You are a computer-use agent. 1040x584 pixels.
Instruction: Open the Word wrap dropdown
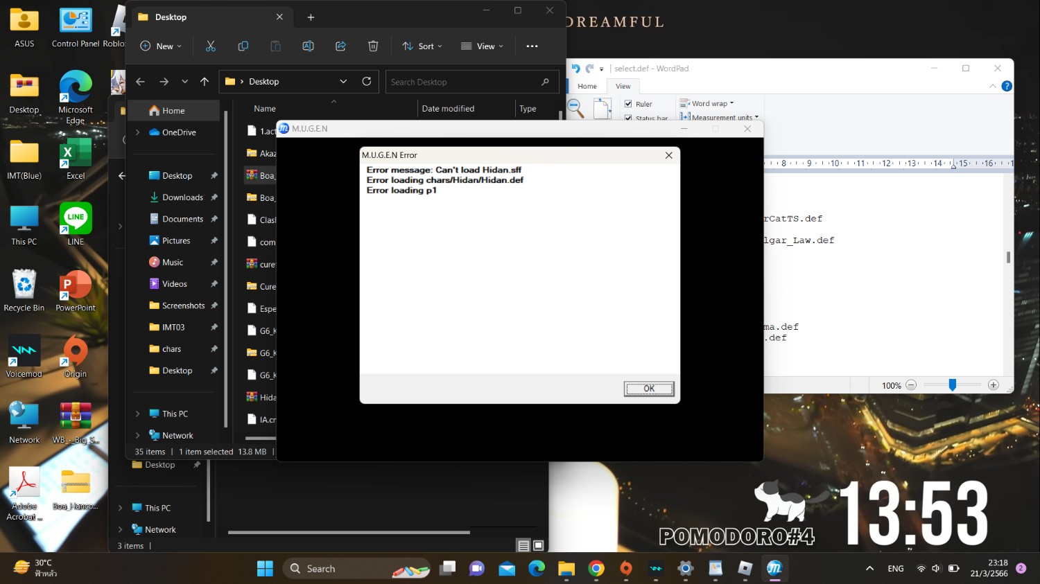(x=707, y=104)
